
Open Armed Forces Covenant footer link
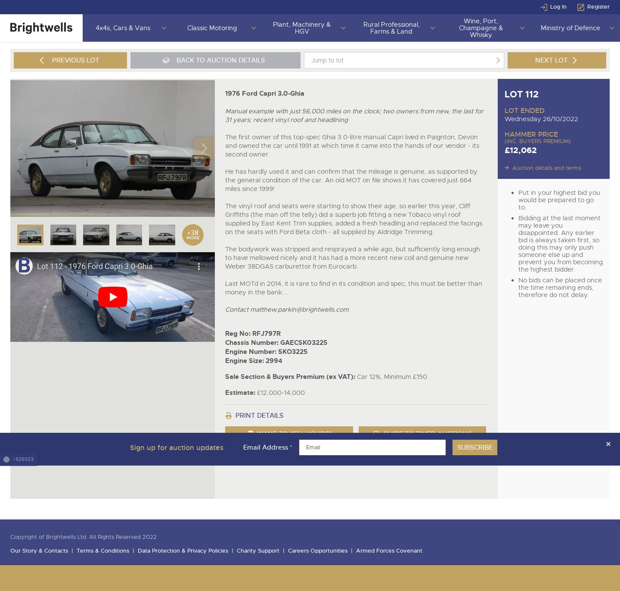pyautogui.click(x=389, y=551)
